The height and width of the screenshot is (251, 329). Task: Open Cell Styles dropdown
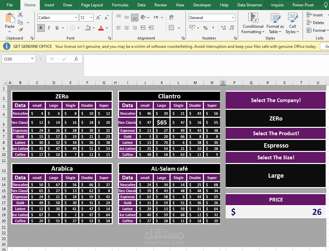292,23
